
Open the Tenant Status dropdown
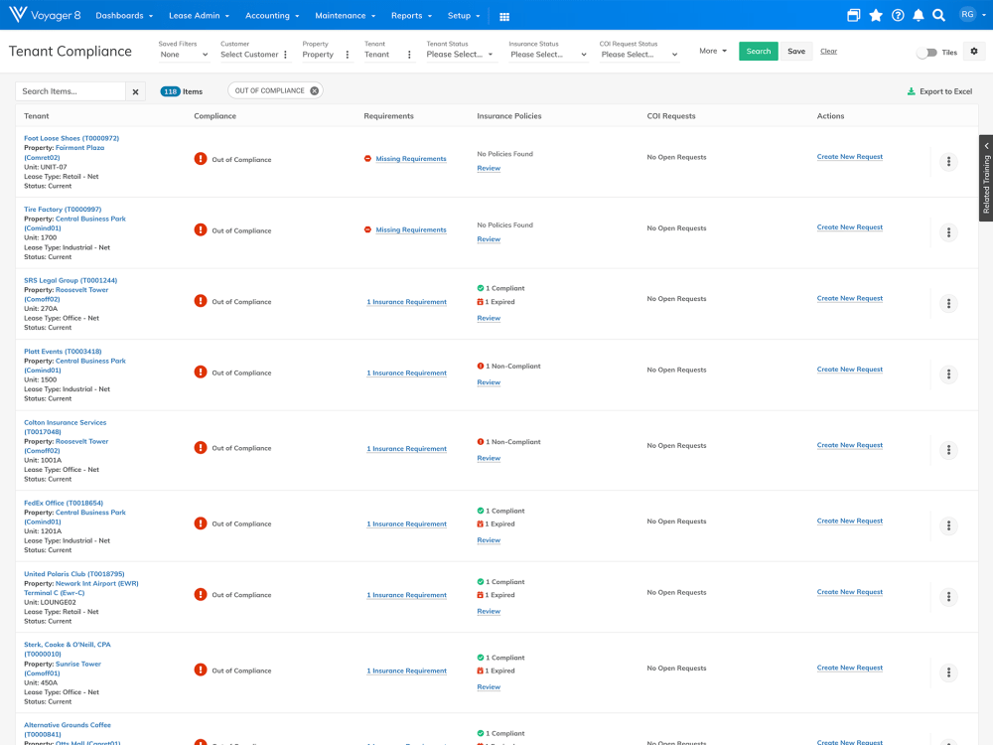click(x=461, y=55)
